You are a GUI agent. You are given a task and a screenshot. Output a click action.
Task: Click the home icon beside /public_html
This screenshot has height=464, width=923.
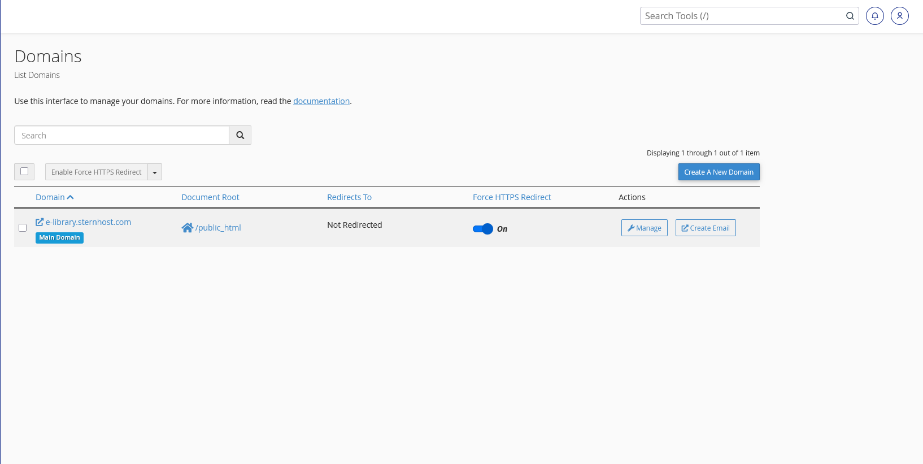click(187, 228)
